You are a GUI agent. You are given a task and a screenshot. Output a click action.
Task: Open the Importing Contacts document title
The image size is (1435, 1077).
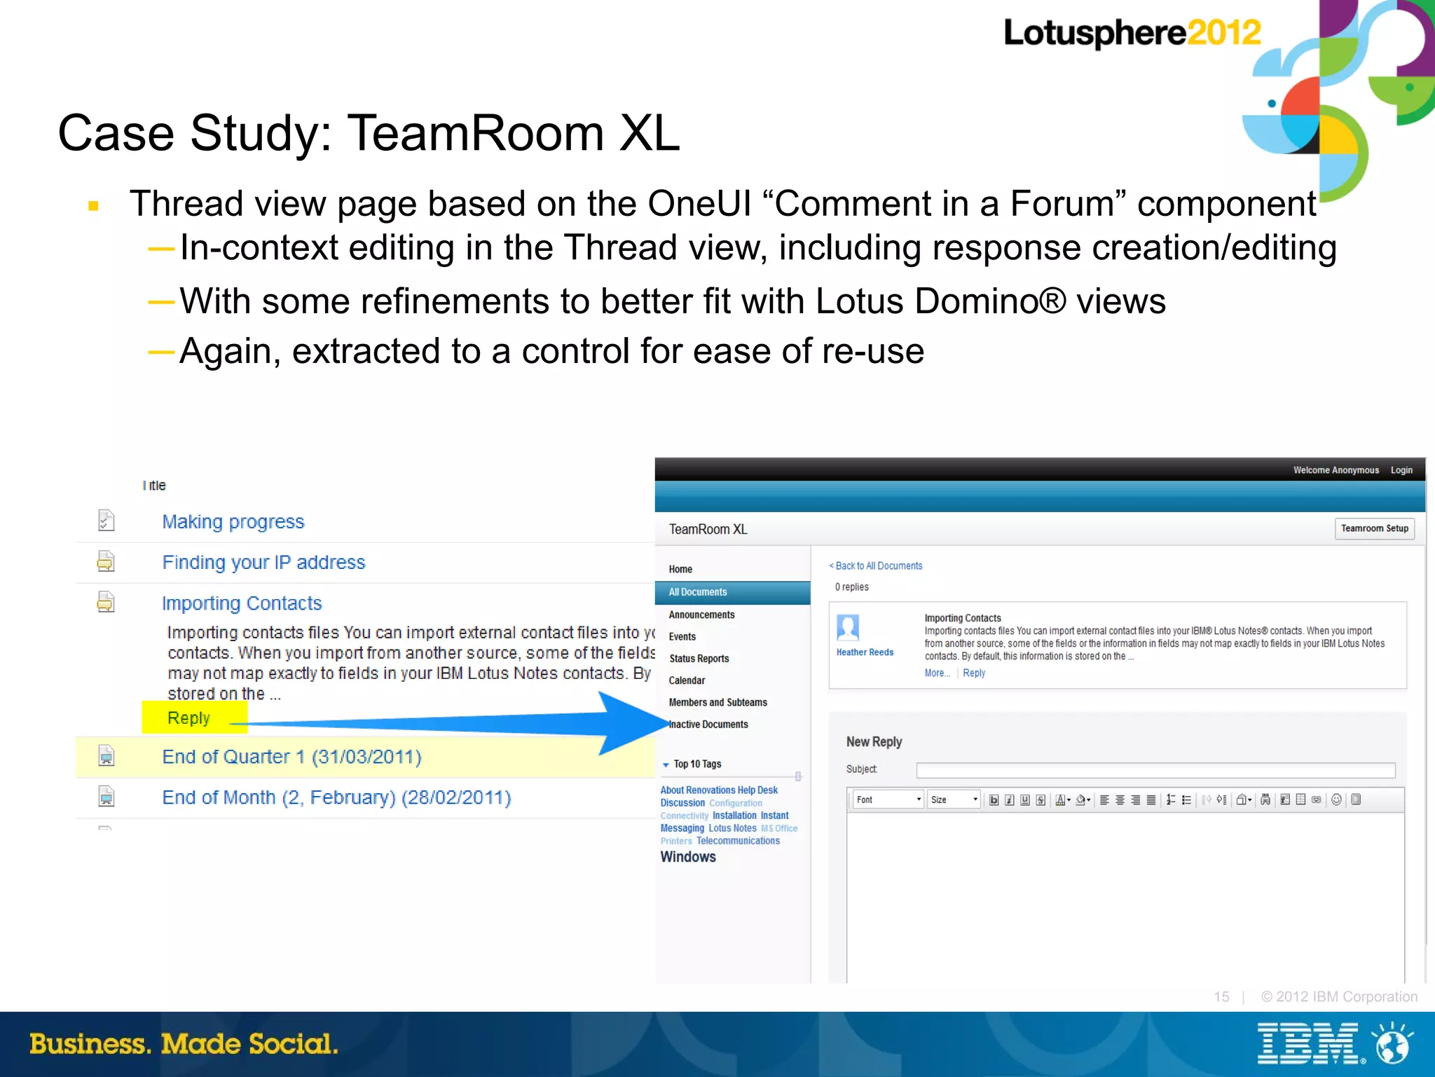(x=242, y=603)
